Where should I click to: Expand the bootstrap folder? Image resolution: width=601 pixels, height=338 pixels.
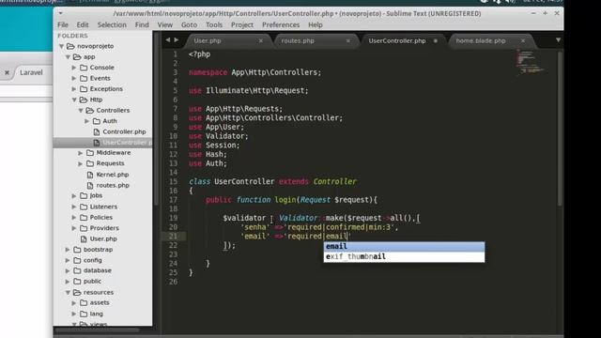(x=68, y=250)
